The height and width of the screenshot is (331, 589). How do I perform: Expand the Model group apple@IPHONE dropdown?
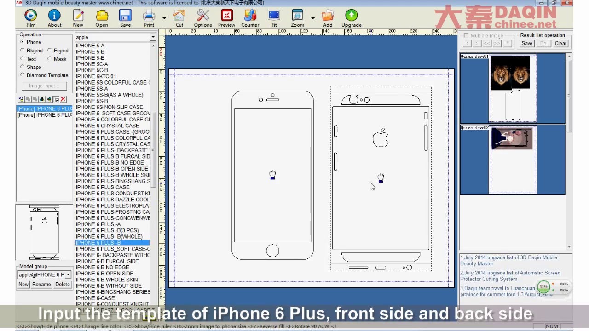click(68, 274)
